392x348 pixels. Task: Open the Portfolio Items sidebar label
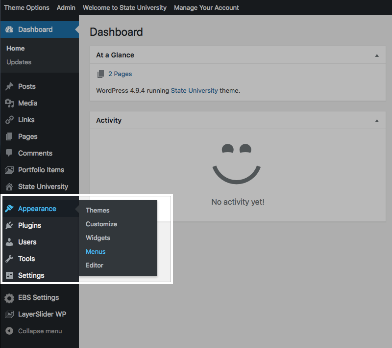(41, 170)
